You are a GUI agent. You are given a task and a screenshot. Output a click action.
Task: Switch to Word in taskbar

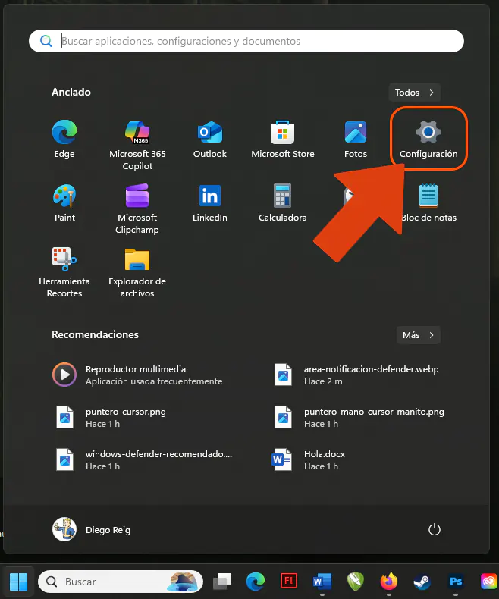[x=322, y=582]
